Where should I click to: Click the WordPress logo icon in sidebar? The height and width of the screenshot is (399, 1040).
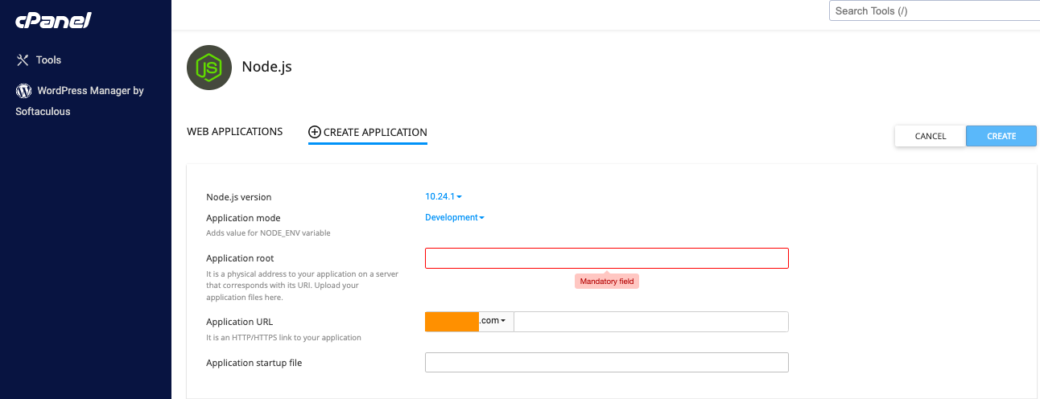click(x=23, y=91)
